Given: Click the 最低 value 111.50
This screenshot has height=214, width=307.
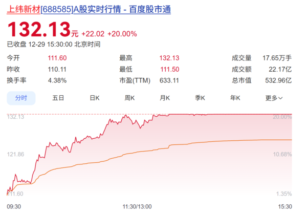Looking at the screenshot, I should [x=170, y=69].
